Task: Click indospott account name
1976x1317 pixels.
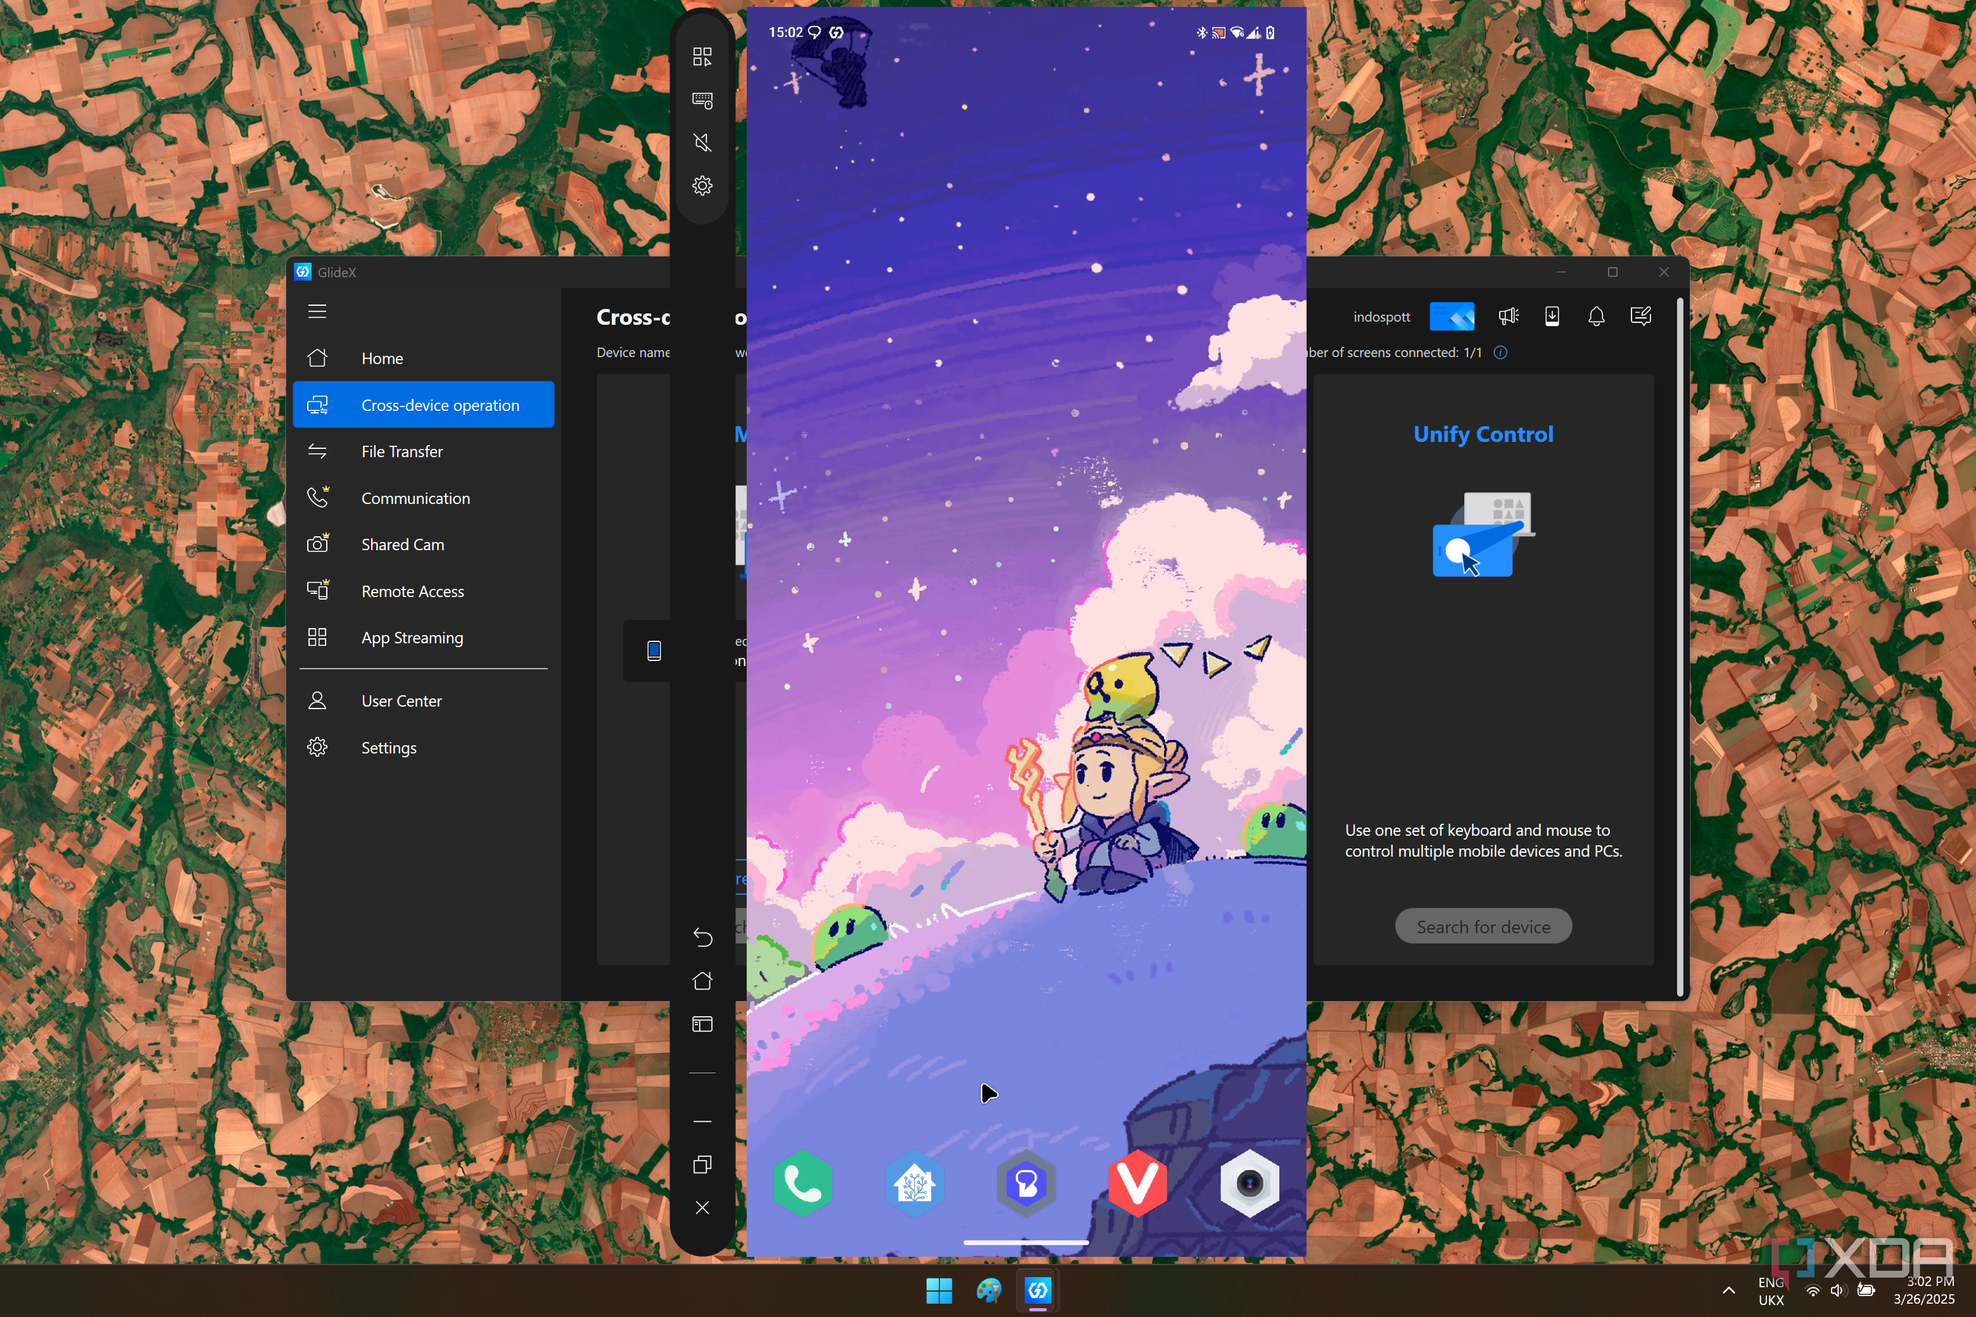Action: click(1382, 317)
